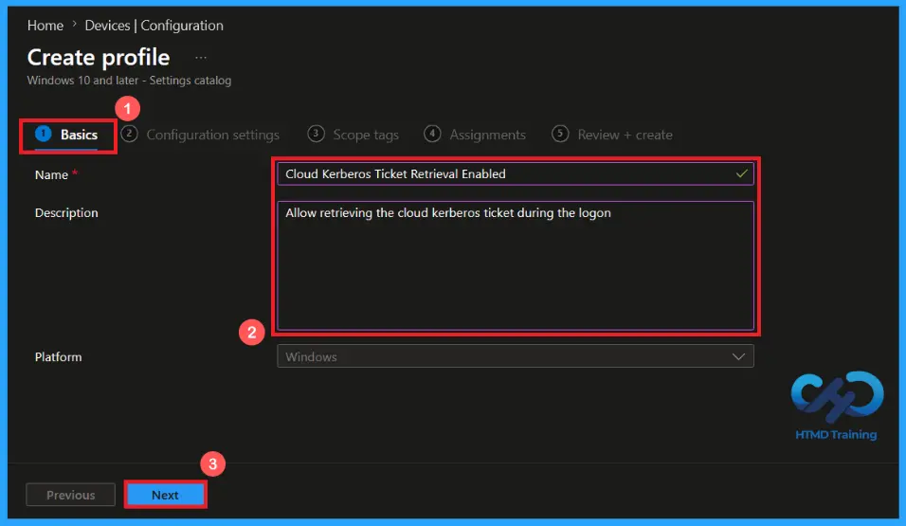Click the Name field label
This screenshot has height=526, width=906.
(x=51, y=174)
